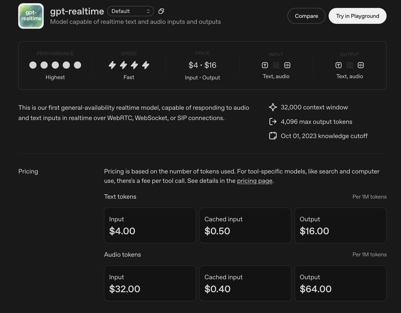
Task: Click the audio icon under Output
Action: (361, 65)
